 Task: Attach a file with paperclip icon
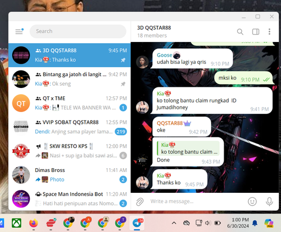[x=140, y=202]
